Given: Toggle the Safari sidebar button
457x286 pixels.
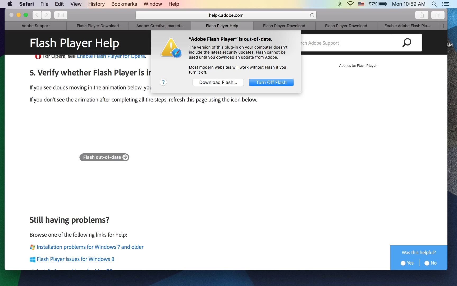Looking at the screenshot, I should [61, 15].
